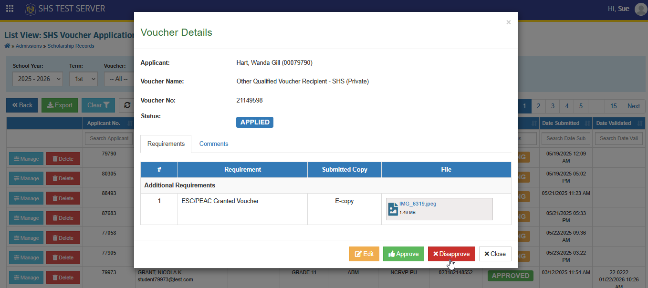Close the Voucher Details dialog with X
The image size is (648, 288).
(509, 22)
